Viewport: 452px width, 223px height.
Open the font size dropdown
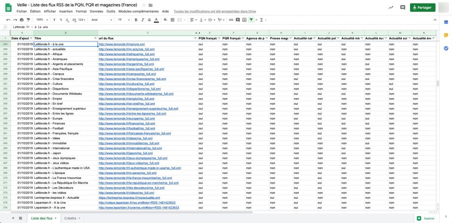pyautogui.click(x=124, y=20)
